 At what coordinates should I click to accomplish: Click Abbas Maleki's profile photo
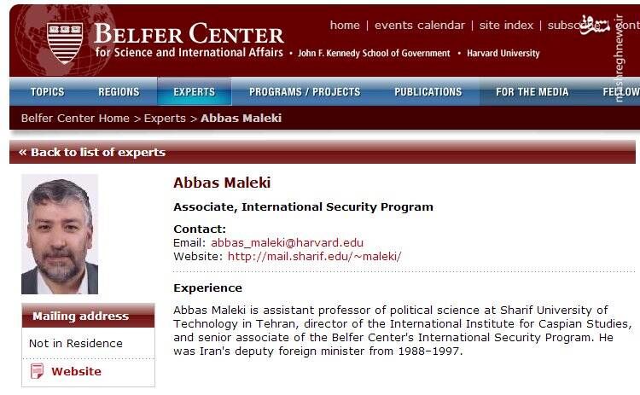tap(60, 235)
